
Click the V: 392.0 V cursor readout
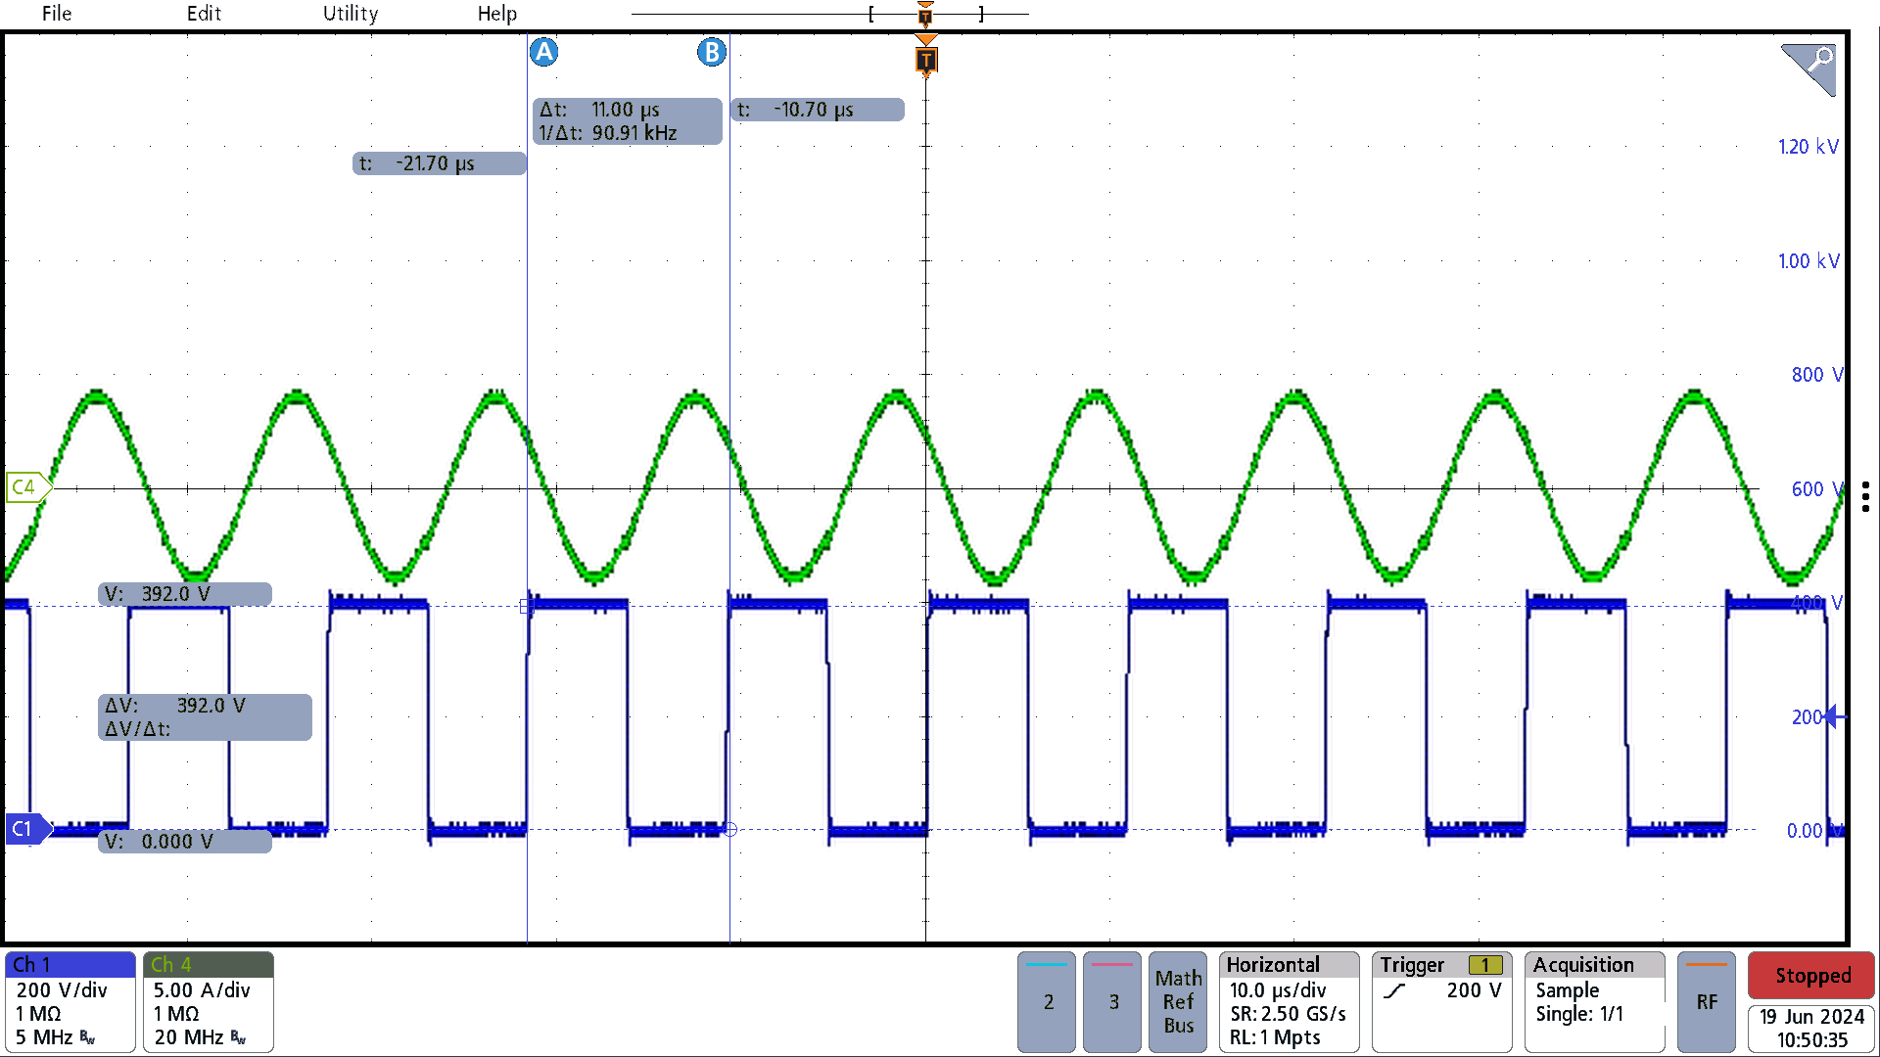click(x=185, y=594)
